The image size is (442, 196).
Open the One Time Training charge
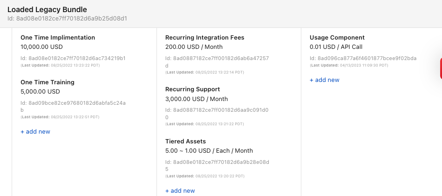pyautogui.click(x=48, y=82)
